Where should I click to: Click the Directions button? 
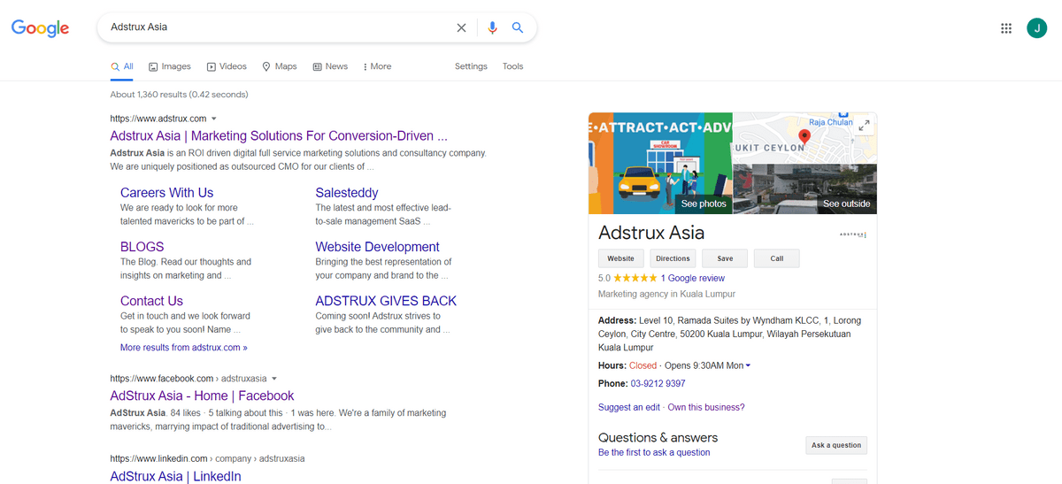point(673,258)
